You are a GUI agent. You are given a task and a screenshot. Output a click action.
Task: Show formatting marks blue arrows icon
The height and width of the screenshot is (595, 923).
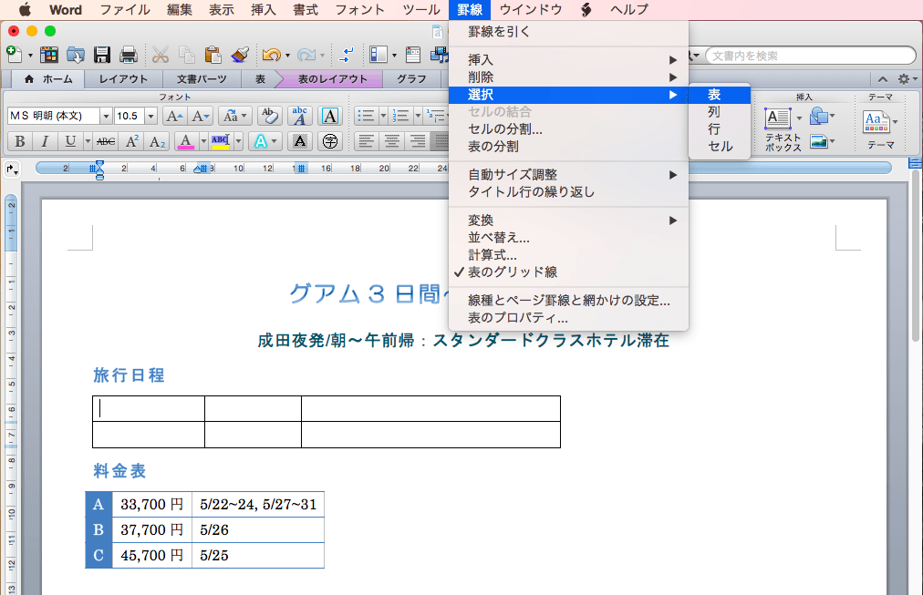click(347, 56)
